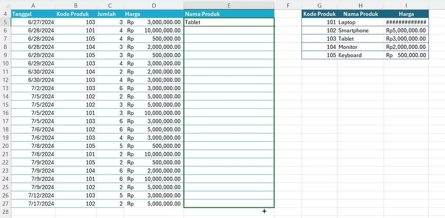Select the Tanggal header cell
The height and width of the screenshot is (218, 445).
[33, 14]
